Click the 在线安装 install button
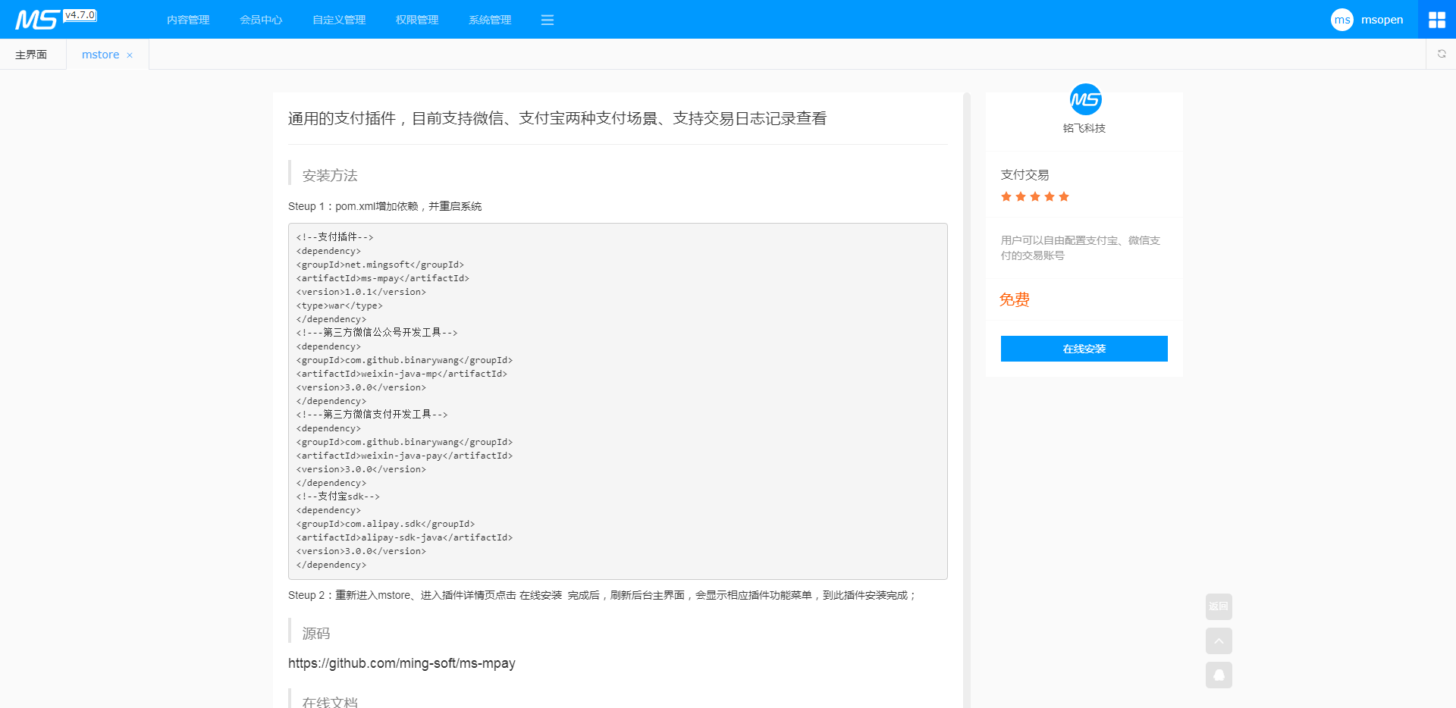Screen dimensions: 1456x708 tap(1084, 349)
